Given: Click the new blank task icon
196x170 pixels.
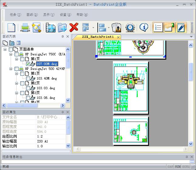Looking at the screenshot, I should [11, 28].
